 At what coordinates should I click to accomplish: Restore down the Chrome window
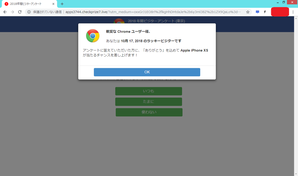pyautogui.click(x=283, y=2)
